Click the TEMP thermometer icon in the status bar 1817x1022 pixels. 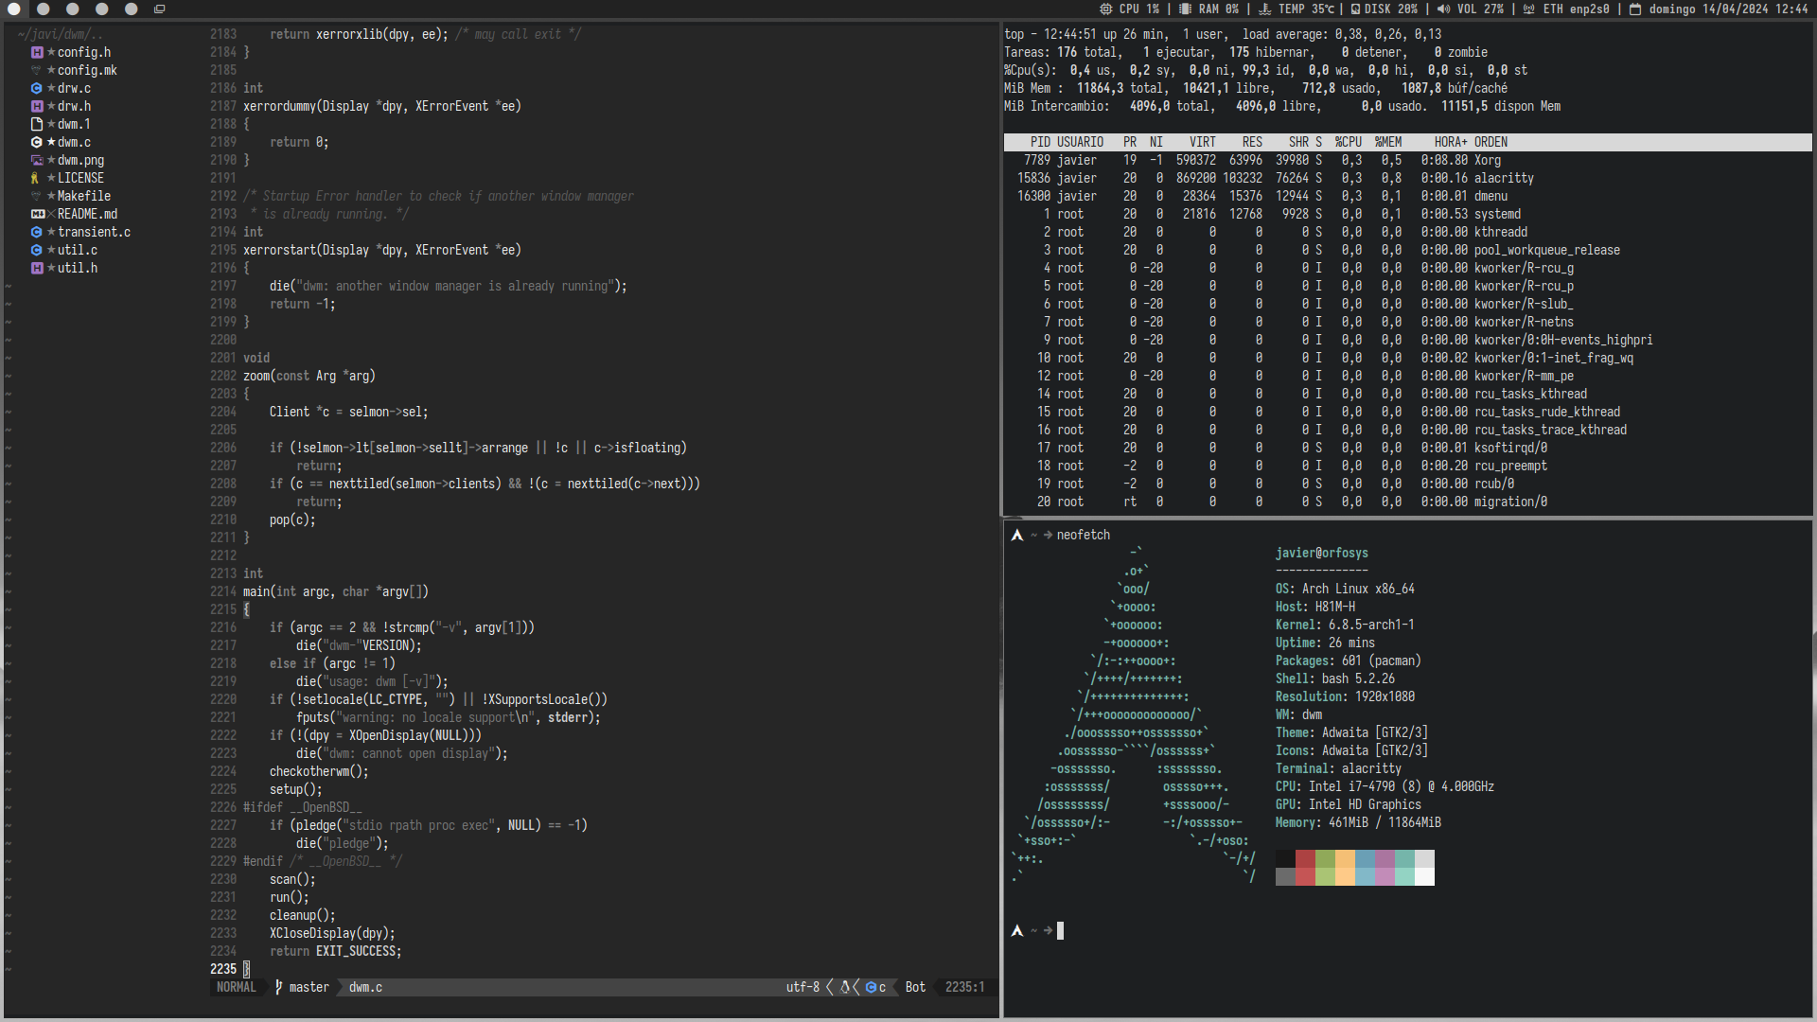(1265, 9)
